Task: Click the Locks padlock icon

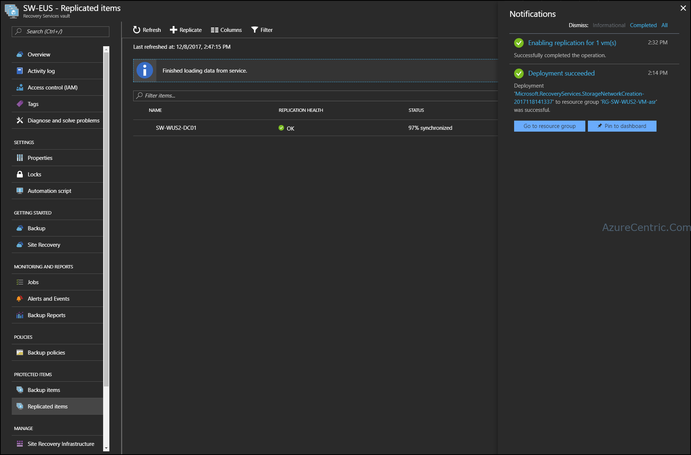Action: 20,174
